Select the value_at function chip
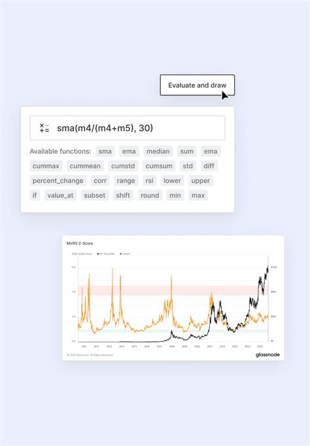310x446 pixels. tap(60, 195)
